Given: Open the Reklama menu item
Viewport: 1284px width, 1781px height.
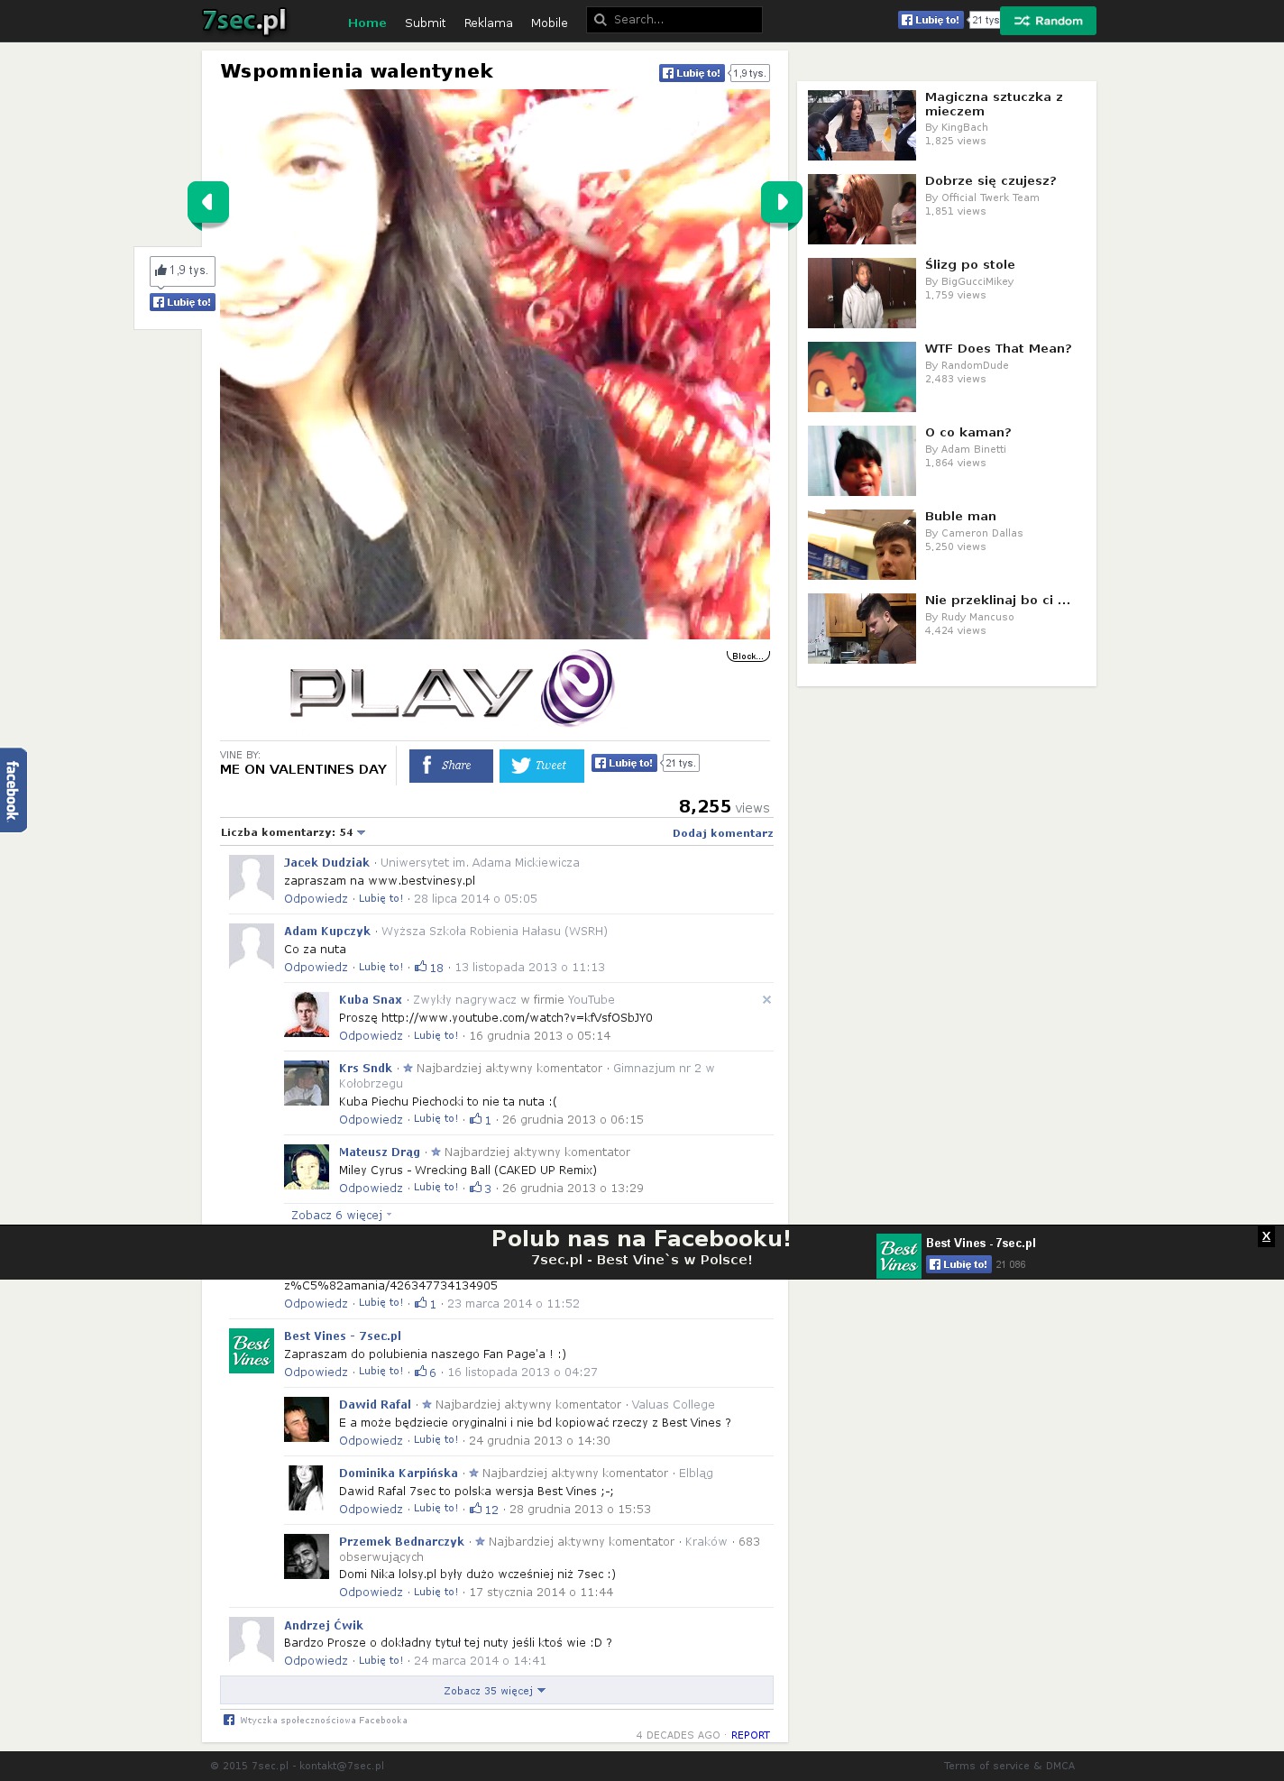Looking at the screenshot, I should (x=488, y=23).
